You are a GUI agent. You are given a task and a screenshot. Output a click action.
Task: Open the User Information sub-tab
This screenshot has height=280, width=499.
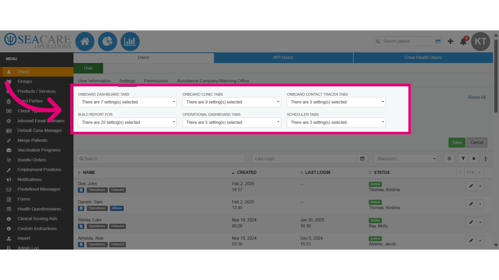tap(94, 81)
